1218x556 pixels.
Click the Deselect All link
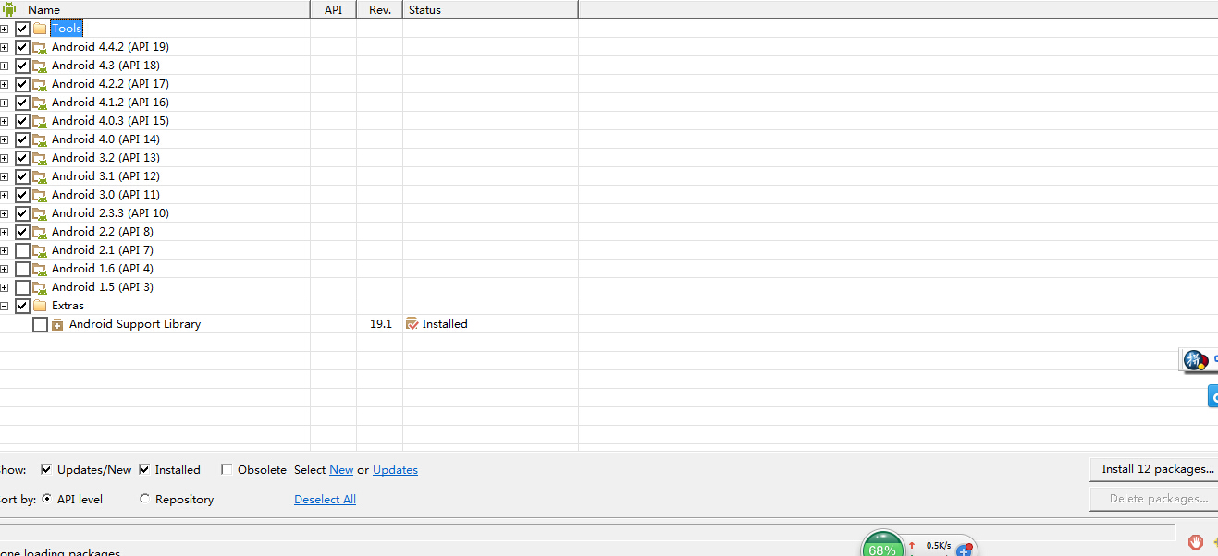point(325,500)
